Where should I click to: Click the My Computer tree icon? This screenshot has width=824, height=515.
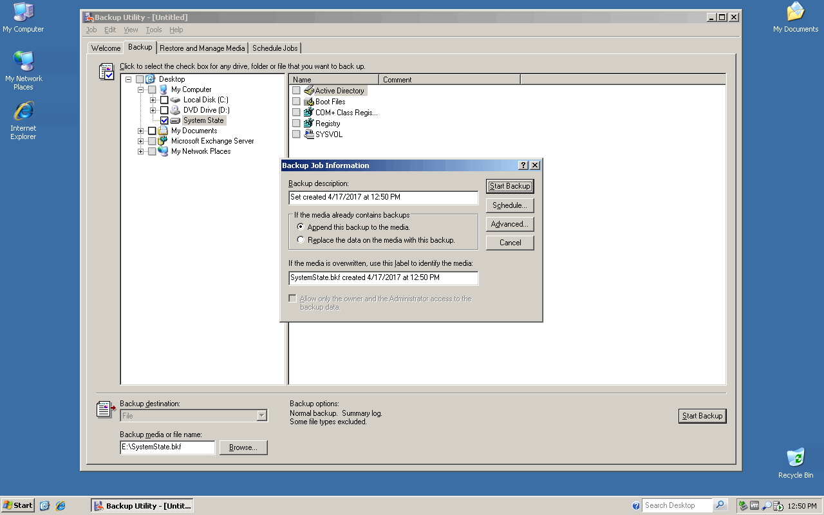tap(163, 89)
